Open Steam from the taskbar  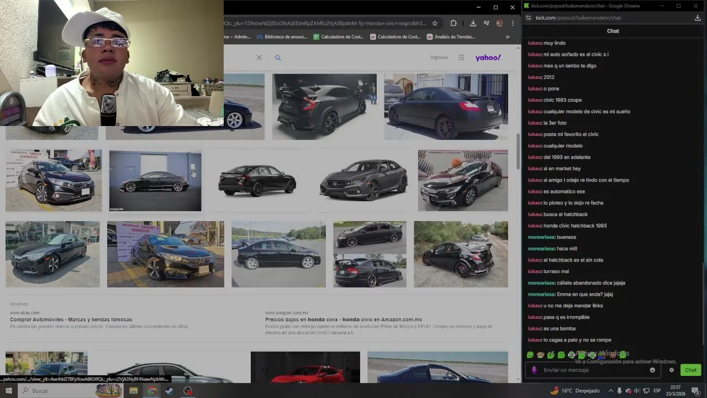pos(170,391)
